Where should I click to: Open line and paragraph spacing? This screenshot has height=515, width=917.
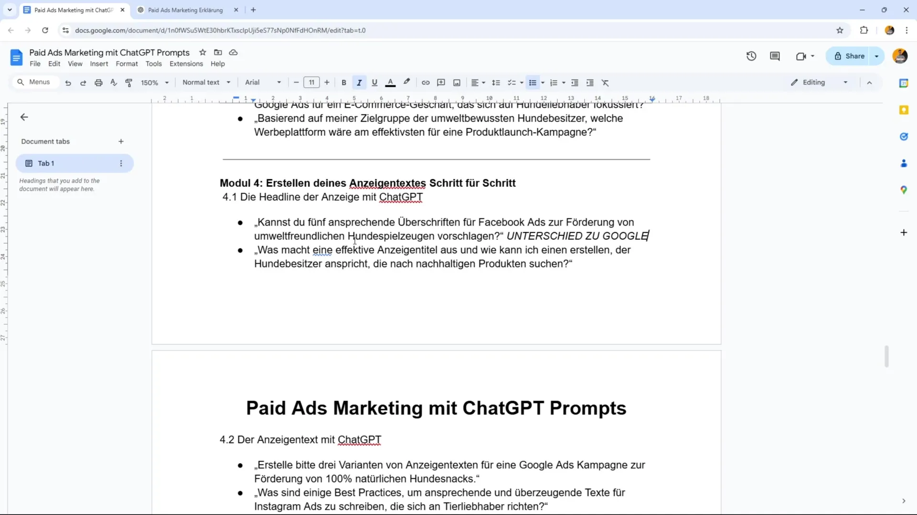pyautogui.click(x=496, y=82)
